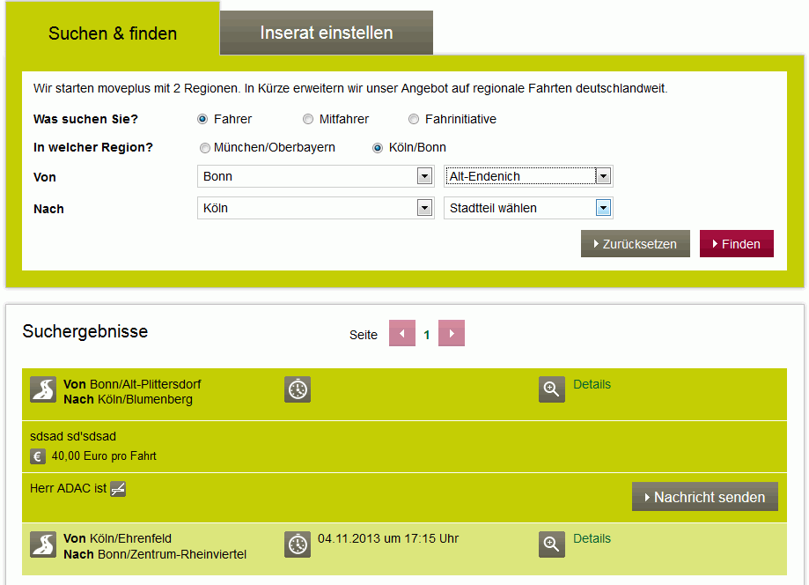Image resolution: width=809 pixels, height=585 pixels.
Task: Click the magnifier icon in first result
Action: (552, 390)
